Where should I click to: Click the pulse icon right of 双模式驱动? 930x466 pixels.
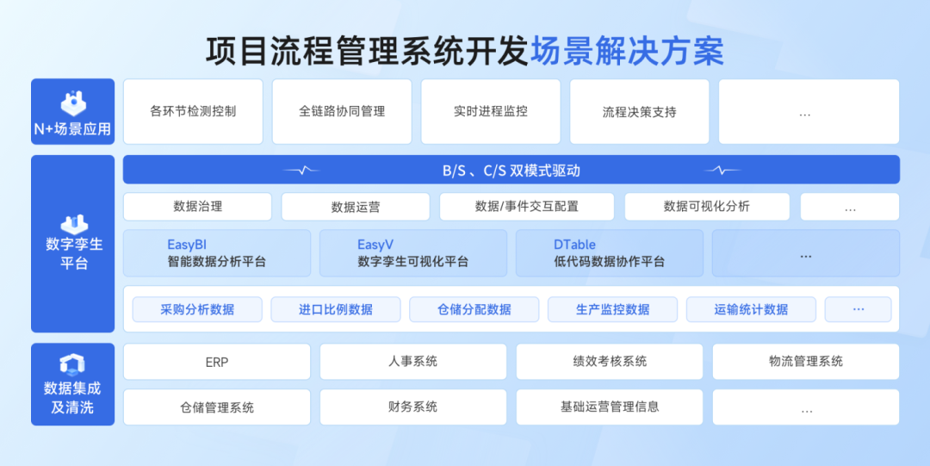coord(722,171)
